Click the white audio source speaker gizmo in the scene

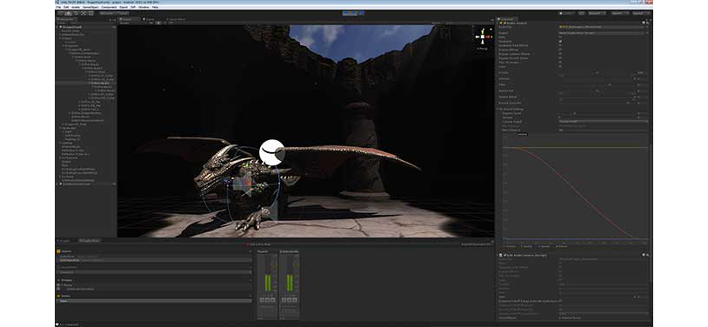point(272,152)
